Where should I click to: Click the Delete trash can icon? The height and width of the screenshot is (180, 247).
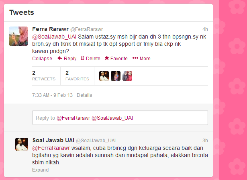tap(82, 58)
